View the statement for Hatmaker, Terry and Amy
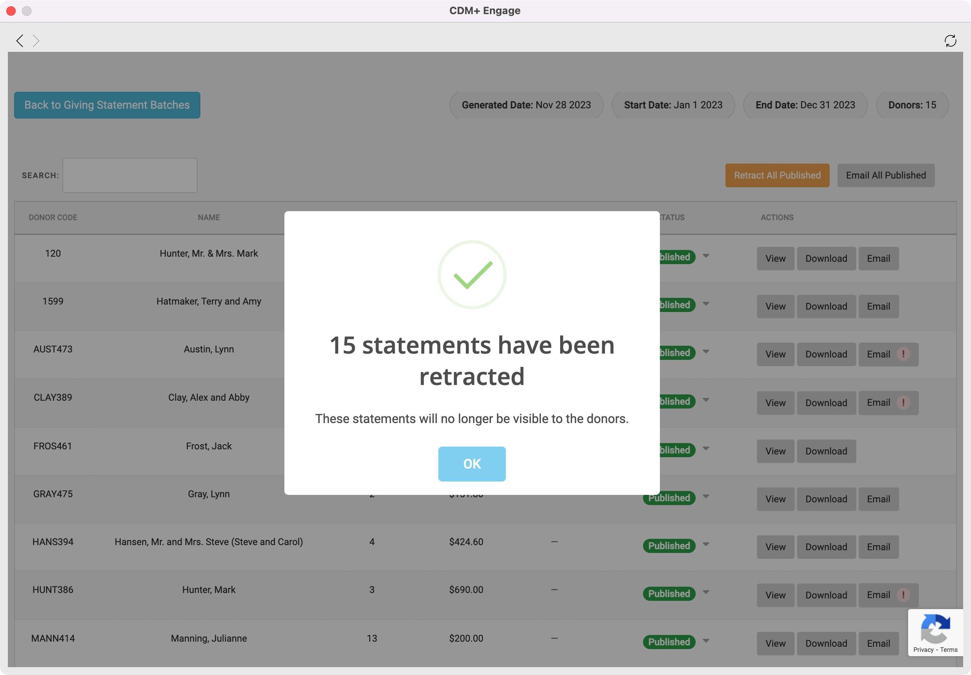Image resolution: width=971 pixels, height=675 pixels. pos(775,306)
